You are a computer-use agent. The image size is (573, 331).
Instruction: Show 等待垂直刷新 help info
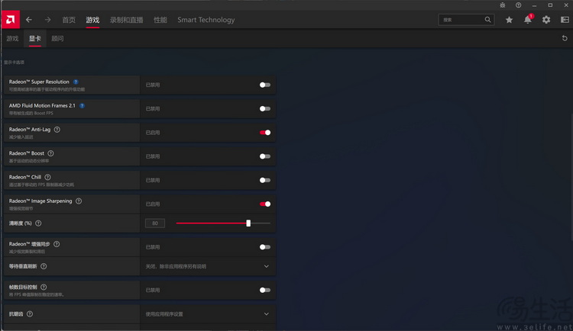click(x=44, y=266)
